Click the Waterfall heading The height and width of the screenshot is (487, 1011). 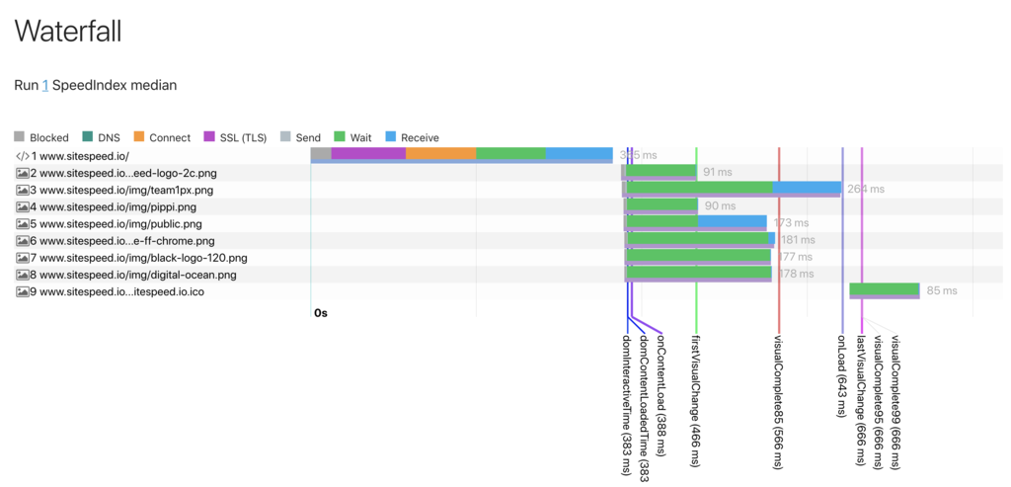[68, 32]
